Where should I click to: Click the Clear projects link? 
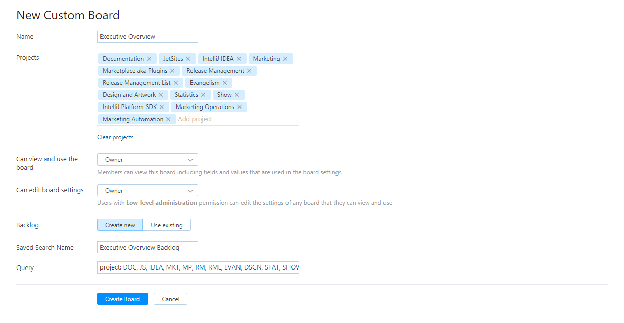(115, 137)
